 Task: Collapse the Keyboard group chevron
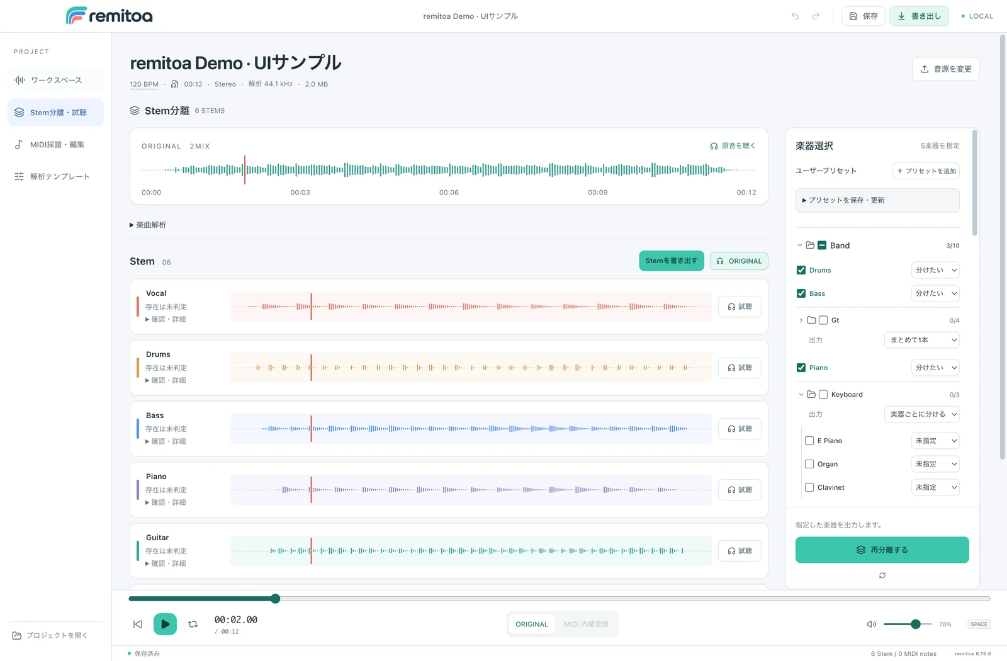click(801, 395)
